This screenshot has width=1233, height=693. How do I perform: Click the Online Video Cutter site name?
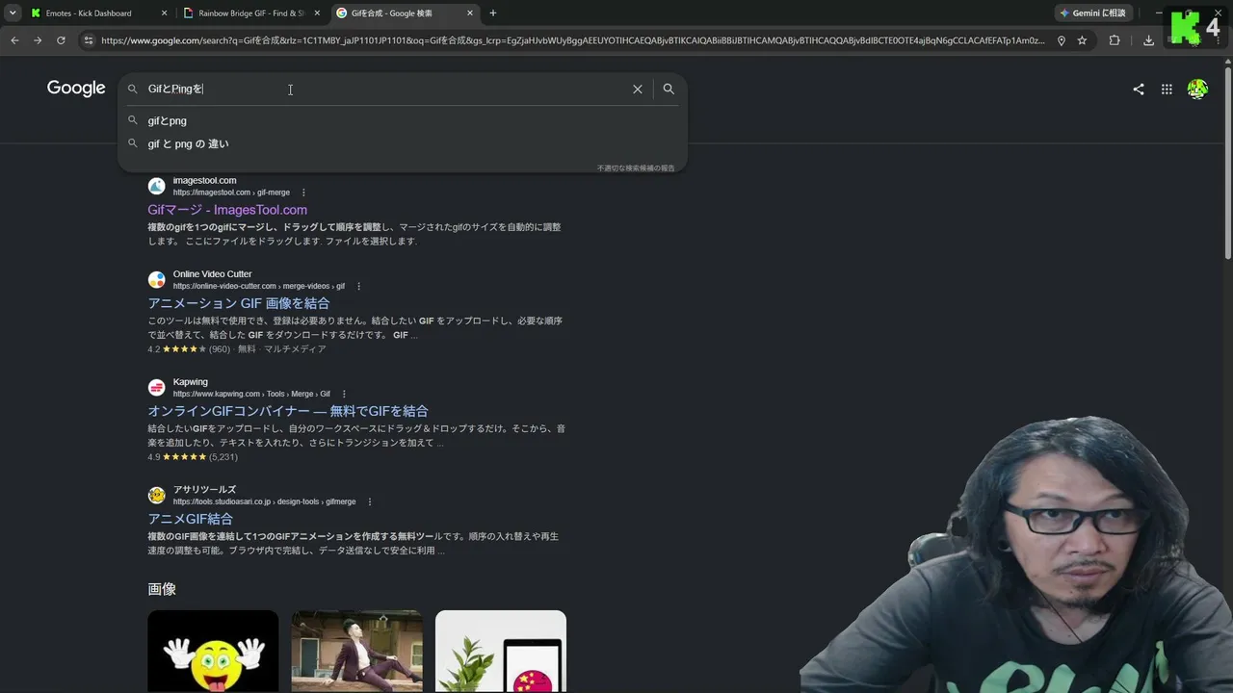coord(212,274)
